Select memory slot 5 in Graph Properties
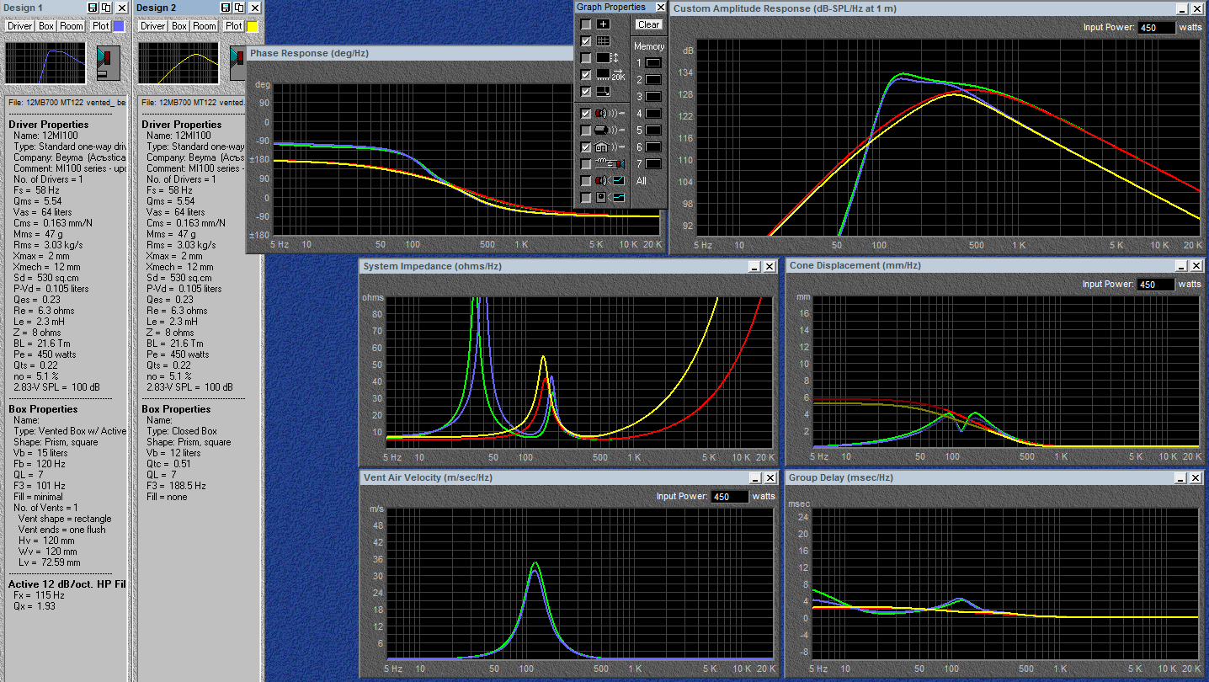Image resolution: width=1209 pixels, height=682 pixels. tap(653, 131)
